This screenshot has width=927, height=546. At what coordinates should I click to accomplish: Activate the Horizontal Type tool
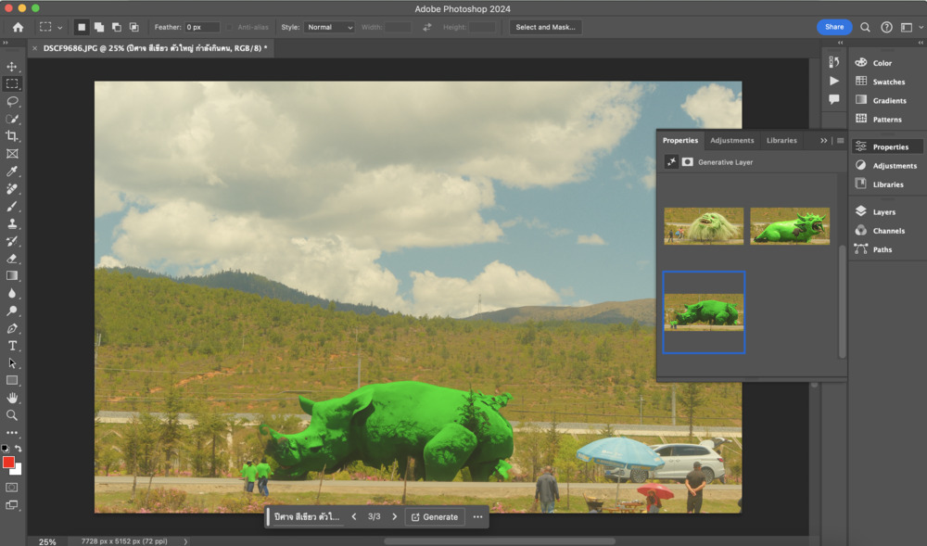[12, 346]
